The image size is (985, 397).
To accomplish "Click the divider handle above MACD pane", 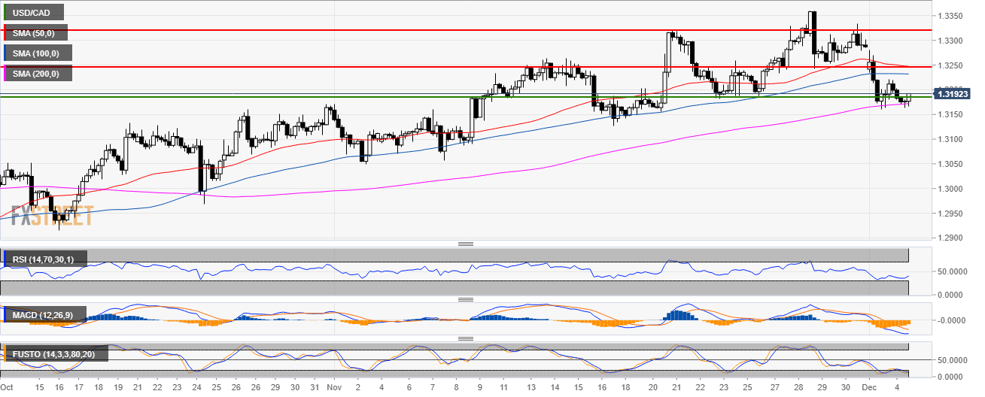I will tap(465, 299).
